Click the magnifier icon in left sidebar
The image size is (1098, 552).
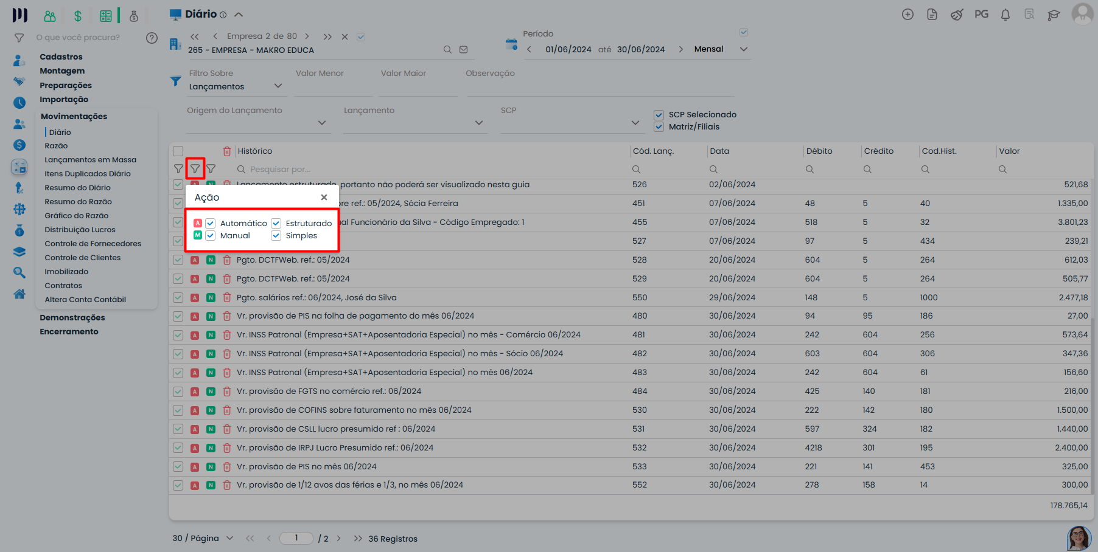(19, 272)
